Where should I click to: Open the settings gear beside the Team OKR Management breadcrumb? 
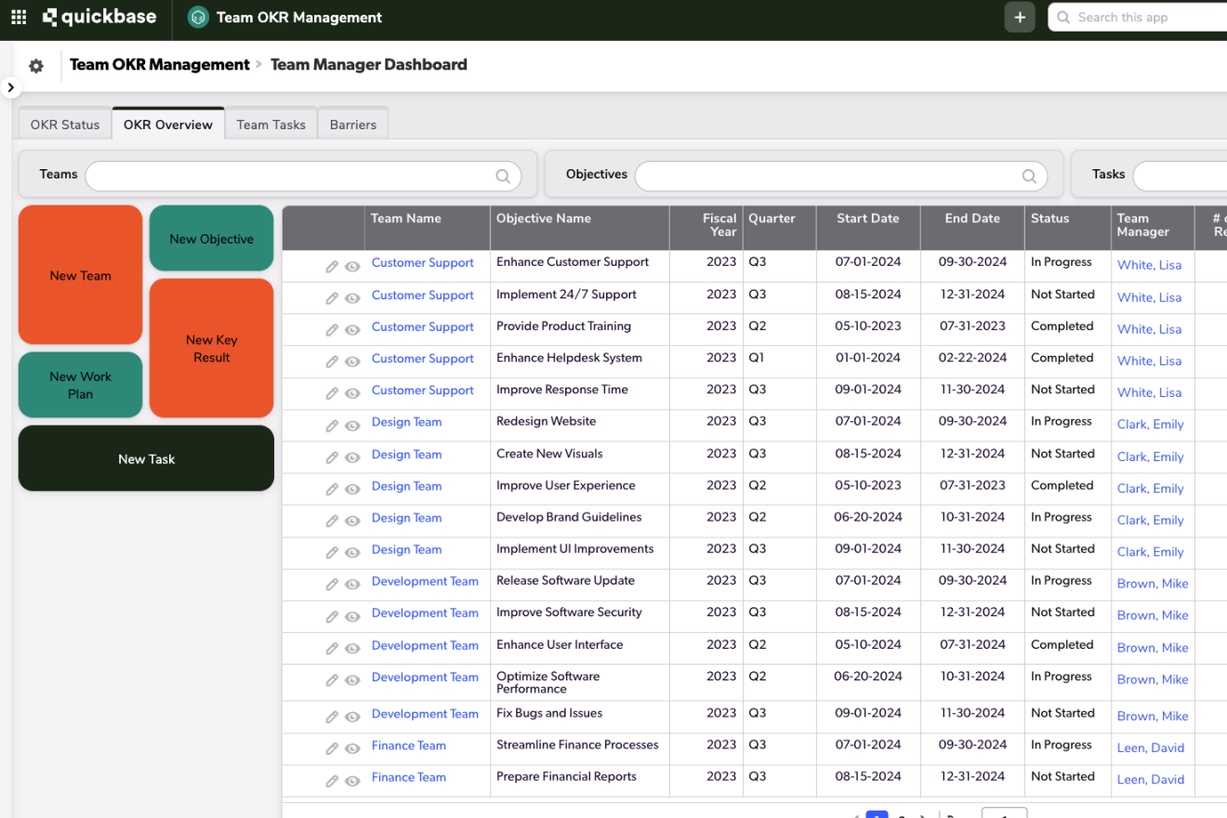tap(36, 66)
